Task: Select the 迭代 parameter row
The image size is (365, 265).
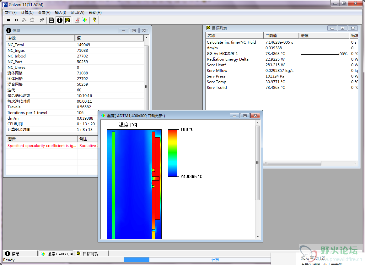Action: (75, 90)
